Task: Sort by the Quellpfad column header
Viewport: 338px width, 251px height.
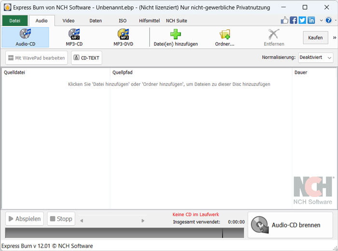Action: [201, 72]
